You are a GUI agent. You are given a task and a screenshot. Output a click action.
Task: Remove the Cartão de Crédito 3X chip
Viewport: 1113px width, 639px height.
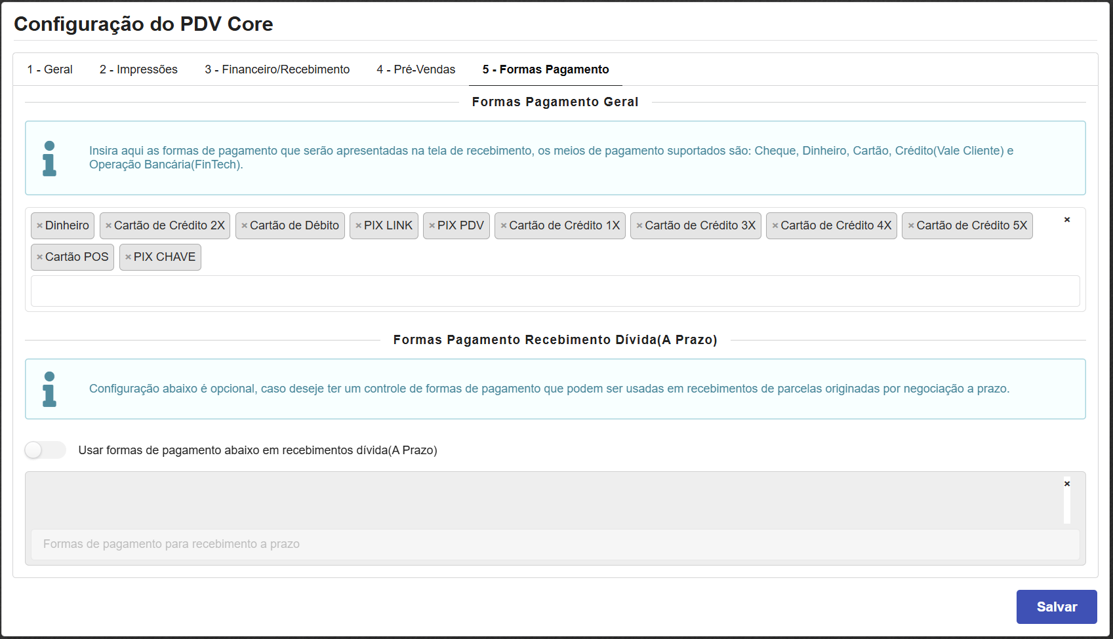click(638, 225)
